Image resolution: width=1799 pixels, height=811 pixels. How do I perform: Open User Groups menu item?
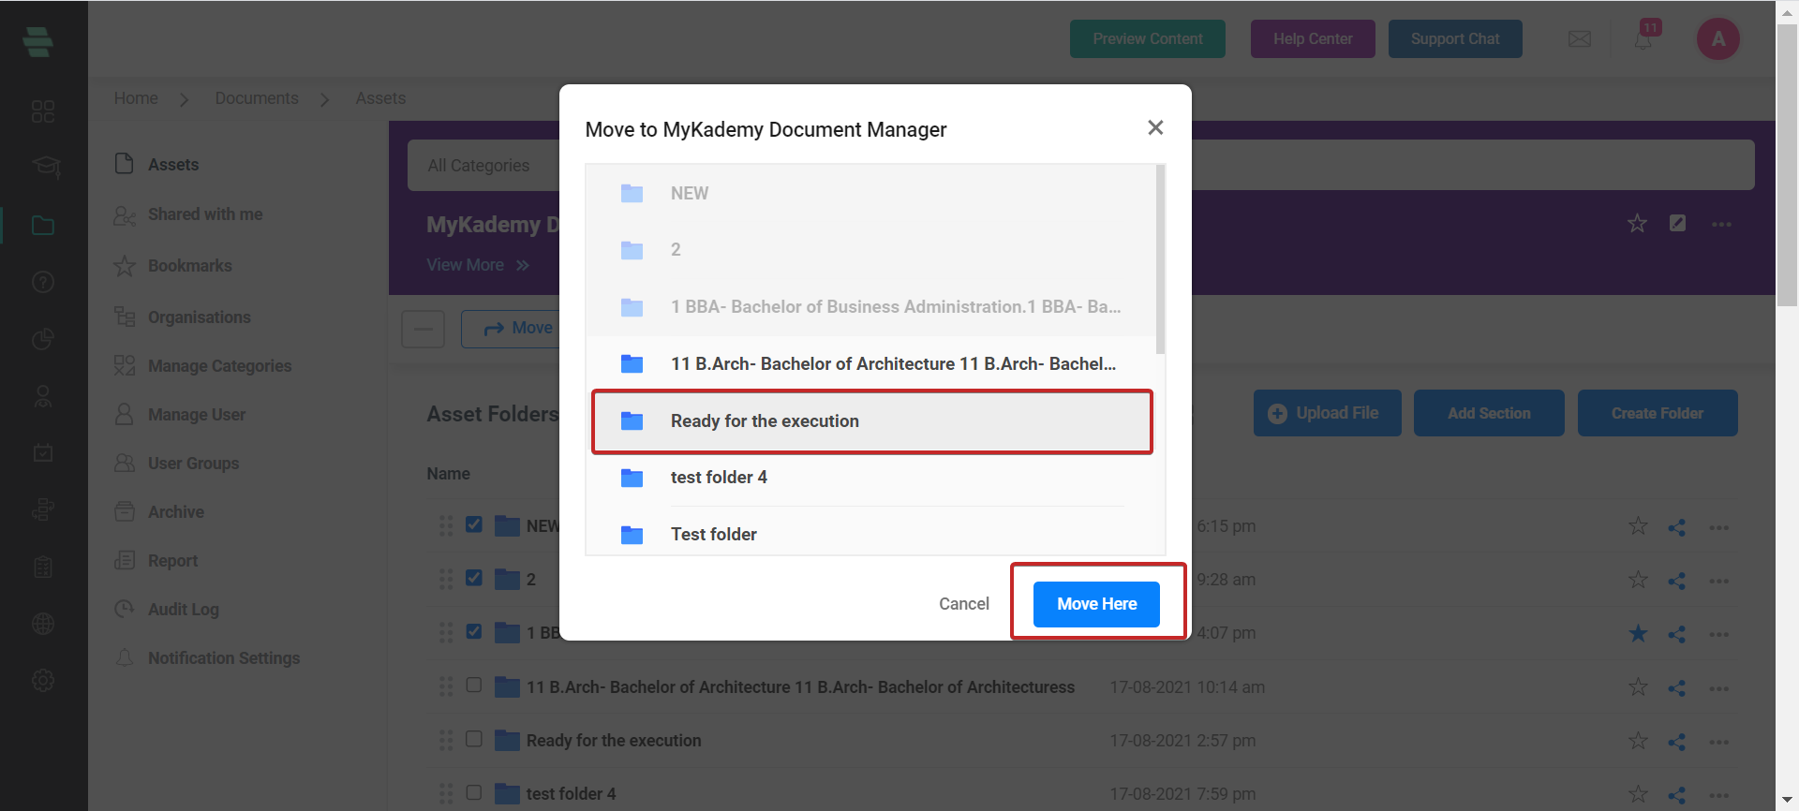click(x=176, y=464)
